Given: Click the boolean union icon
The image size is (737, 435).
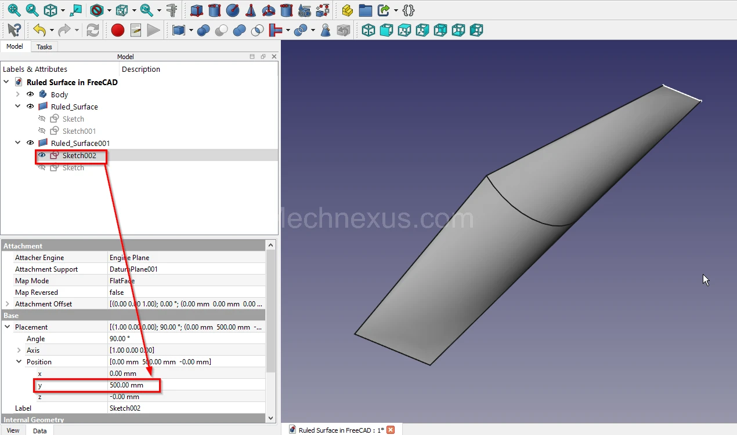Looking at the screenshot, I should tap(239, 30).
